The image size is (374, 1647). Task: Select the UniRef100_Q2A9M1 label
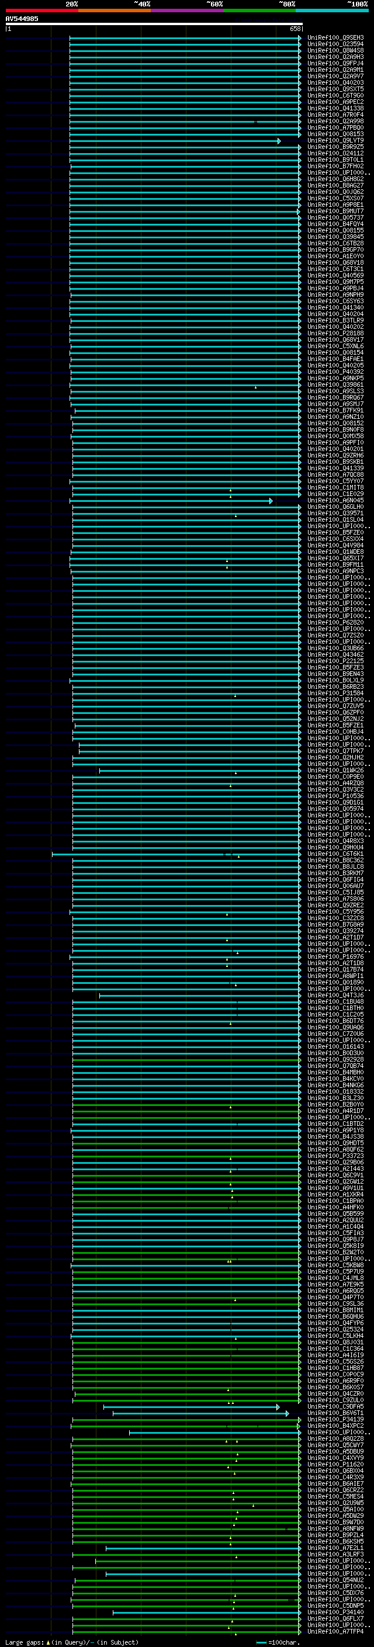[x=335, y=70]
